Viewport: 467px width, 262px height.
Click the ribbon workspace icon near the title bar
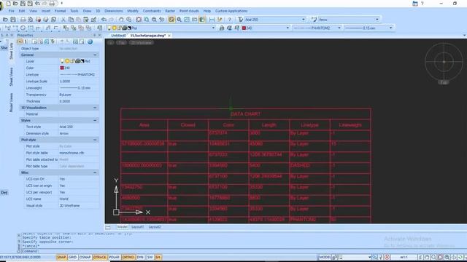point(415,4)
